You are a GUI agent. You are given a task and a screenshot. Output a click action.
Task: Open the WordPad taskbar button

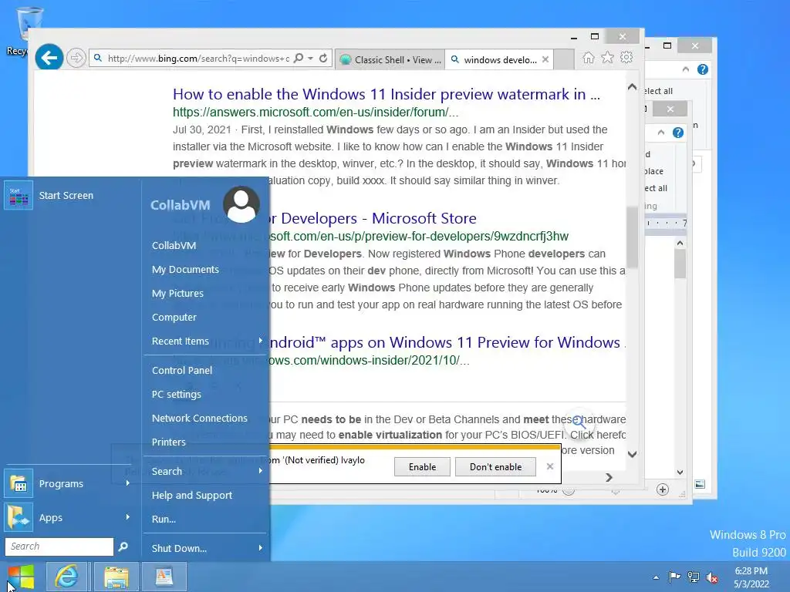(164, 577)
